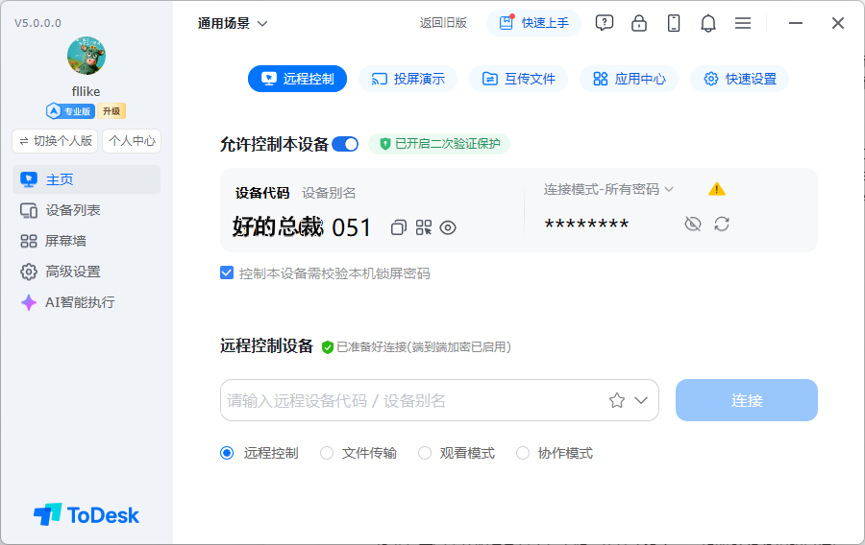Click the masked password asterisks
Viewport: 865px width, 545px height.
point(586,225)
